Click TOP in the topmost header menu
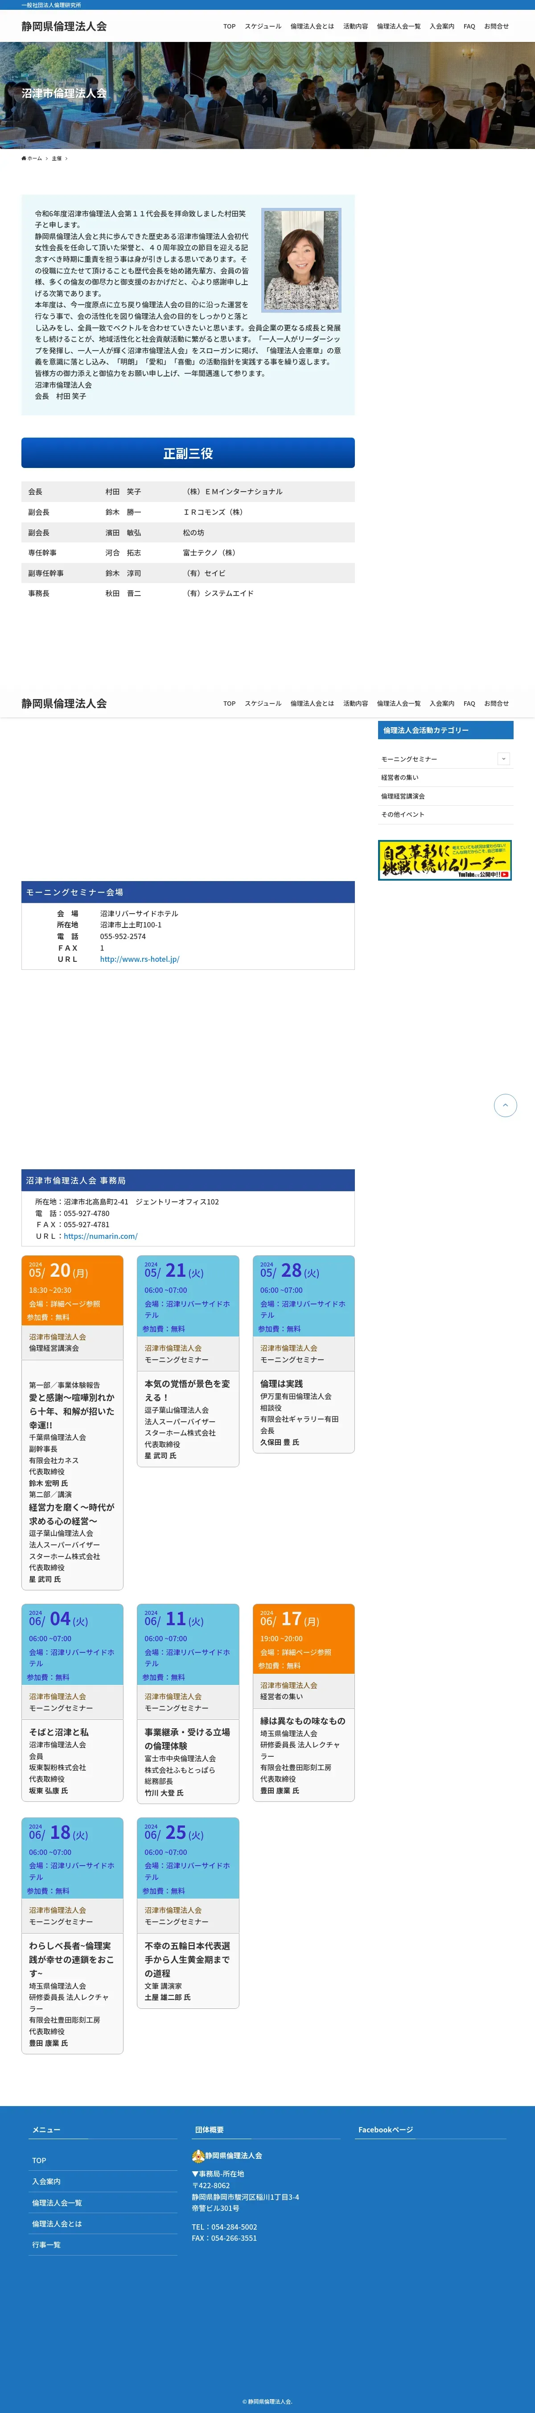The width and height of the screenshot is (535, 2413). (x=230, y=26)
